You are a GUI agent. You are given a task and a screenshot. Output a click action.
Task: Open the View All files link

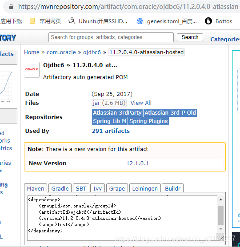(x=141, y=103)
